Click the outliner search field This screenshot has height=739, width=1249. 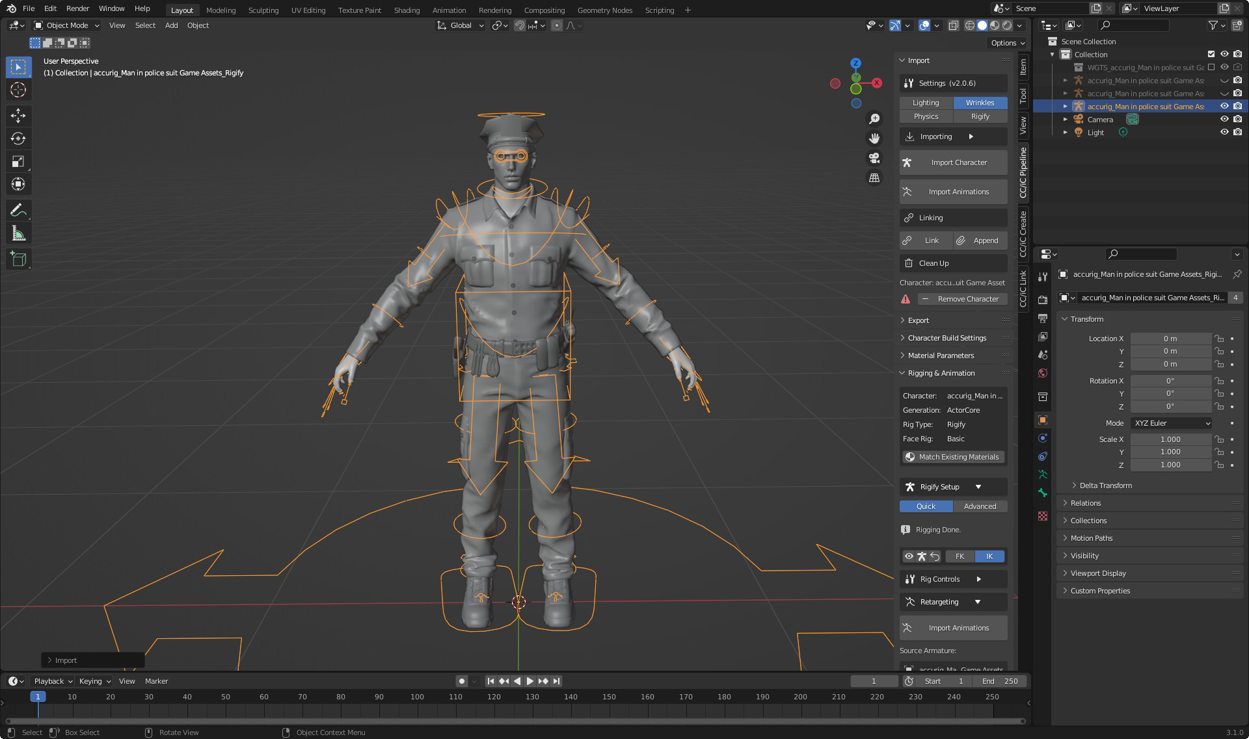pyautogui.click(x=1133, y=25)
